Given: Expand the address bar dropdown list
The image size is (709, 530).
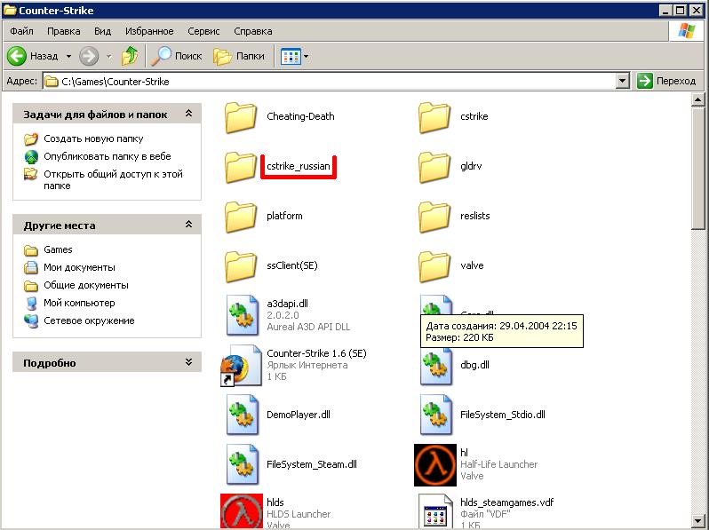Looking at the screenshot, I should 622,82.
